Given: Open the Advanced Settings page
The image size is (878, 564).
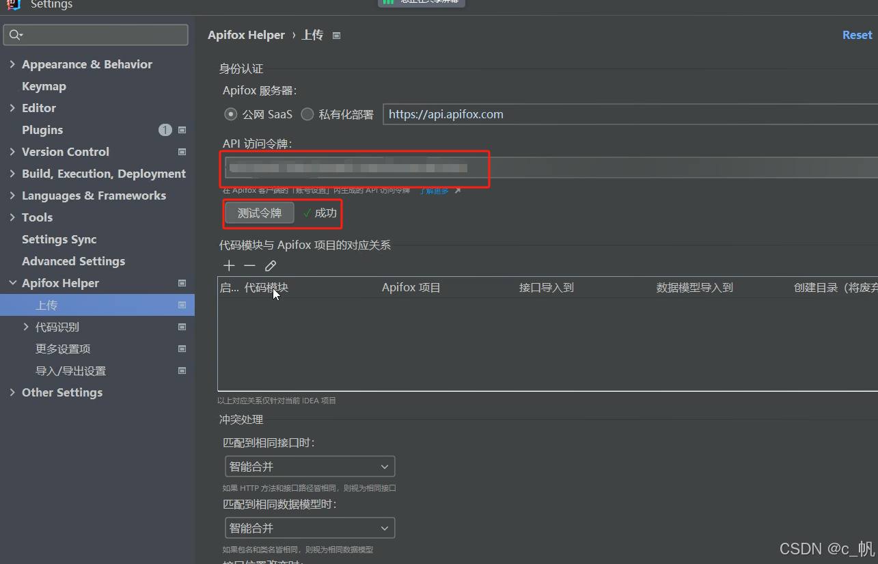Looking at the screenshot, I should point(73,261).
